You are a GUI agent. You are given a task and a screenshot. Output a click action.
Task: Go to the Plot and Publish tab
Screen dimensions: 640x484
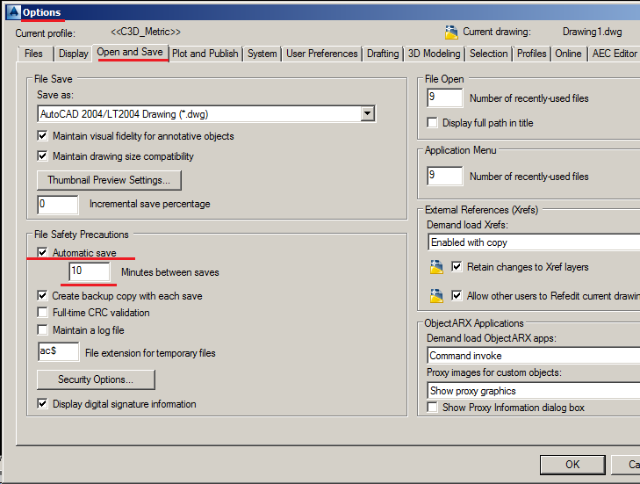tap(205, 54)
